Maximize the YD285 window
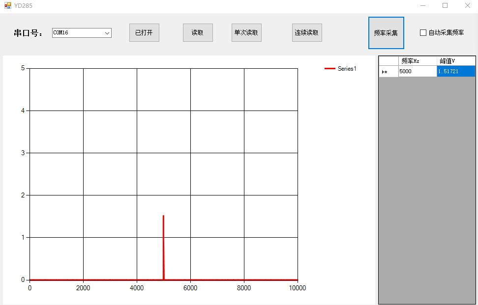Image resolution: width=478 pixels, height=305 pixels. click(x=445, y=5)
